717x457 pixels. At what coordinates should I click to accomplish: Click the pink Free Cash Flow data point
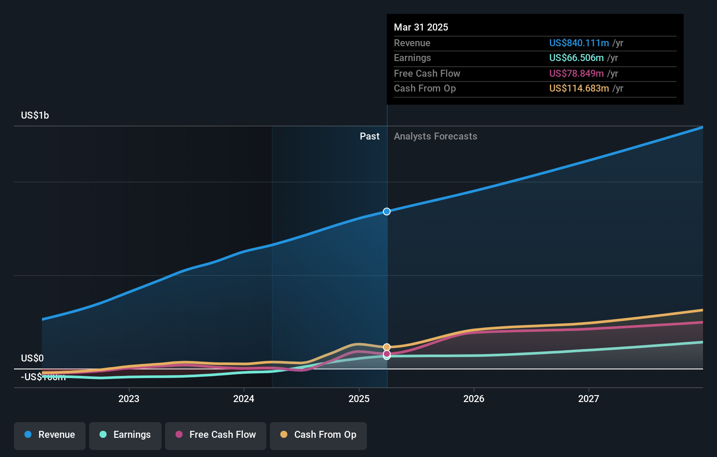(x=387, y=354)
